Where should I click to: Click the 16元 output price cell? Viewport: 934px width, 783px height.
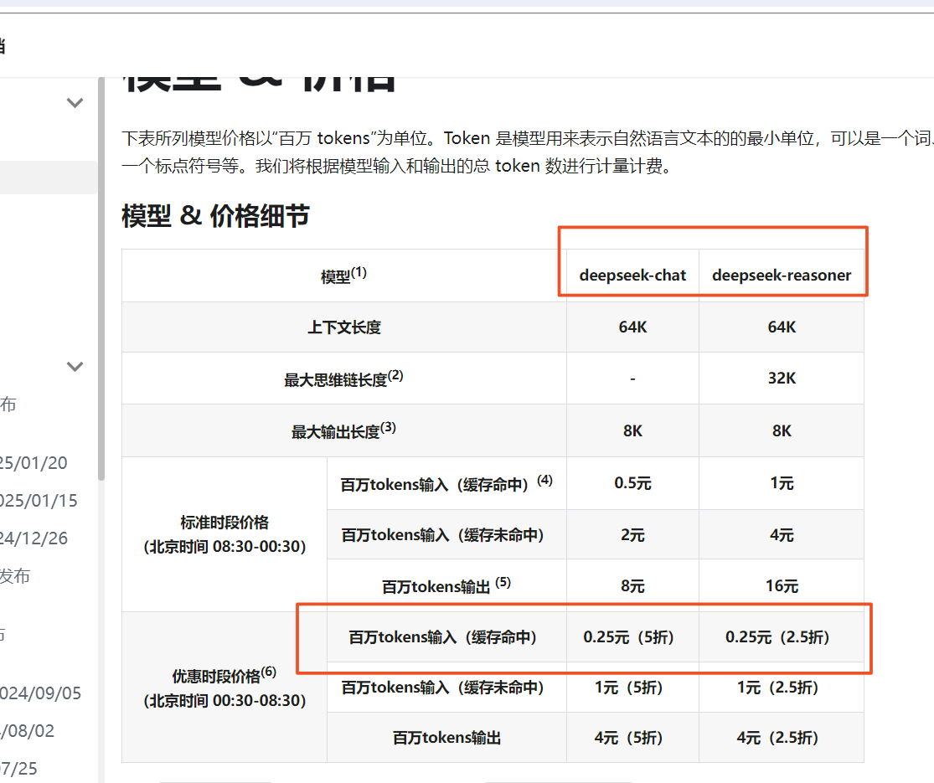782,586
